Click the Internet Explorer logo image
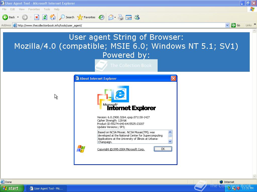 [126, 98]
